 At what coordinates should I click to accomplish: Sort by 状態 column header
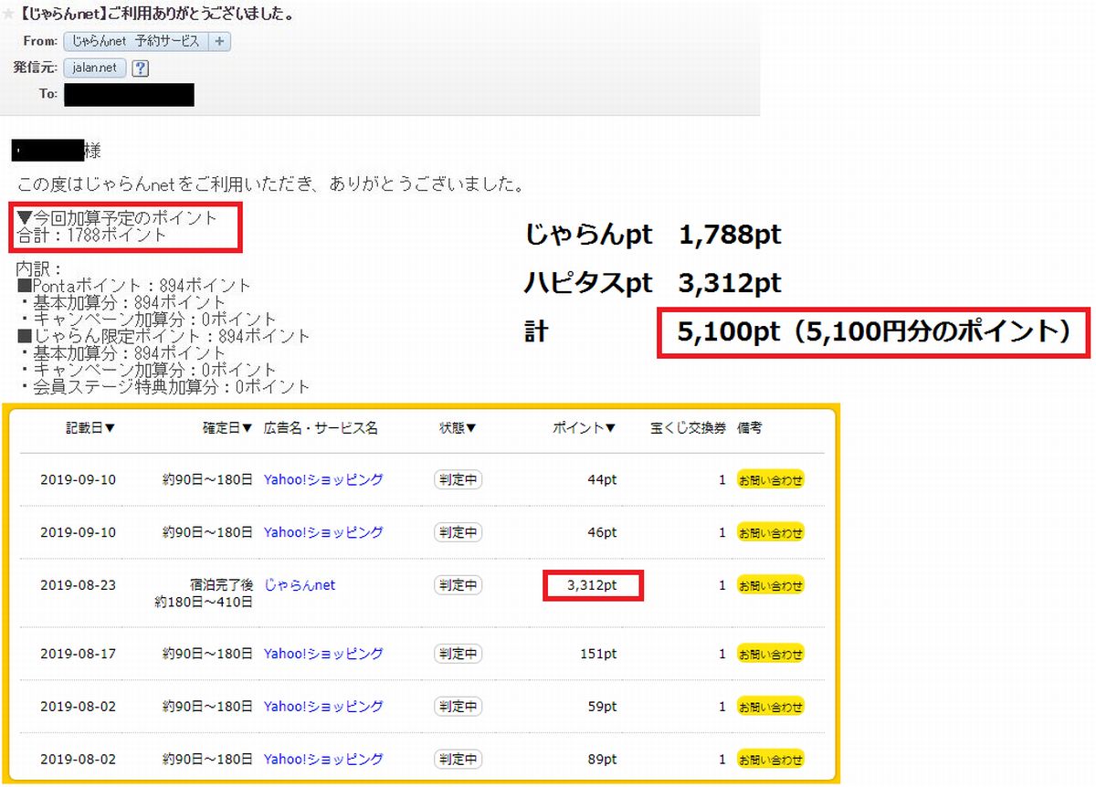point(458,427)
